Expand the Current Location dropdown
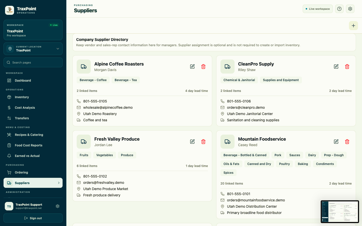The width and height of the screenshot is (362, 226). (33, 49)
